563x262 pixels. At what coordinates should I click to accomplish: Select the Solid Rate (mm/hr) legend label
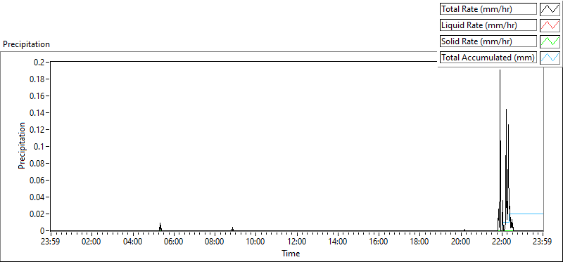(488, 41)
